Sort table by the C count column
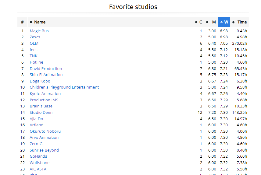261x175 pixels. [198, 22]
